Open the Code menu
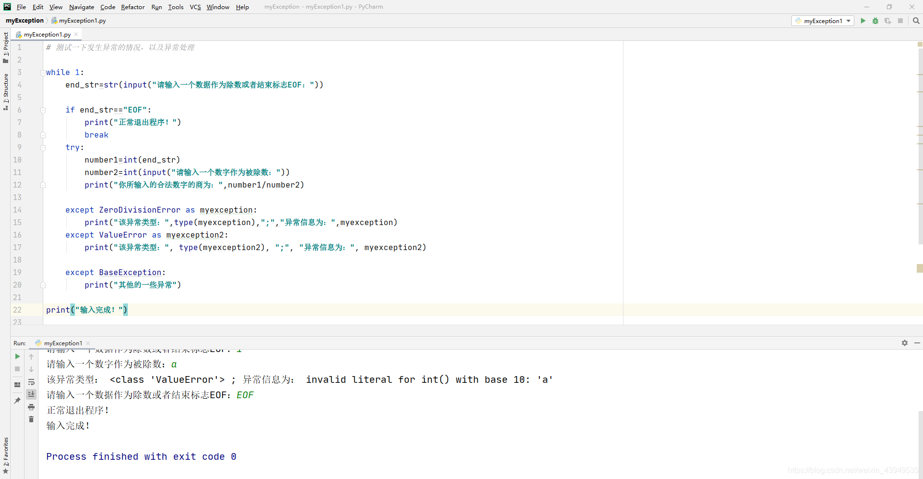The height and width of the screenshot is (479, 923). coord(108,7)
